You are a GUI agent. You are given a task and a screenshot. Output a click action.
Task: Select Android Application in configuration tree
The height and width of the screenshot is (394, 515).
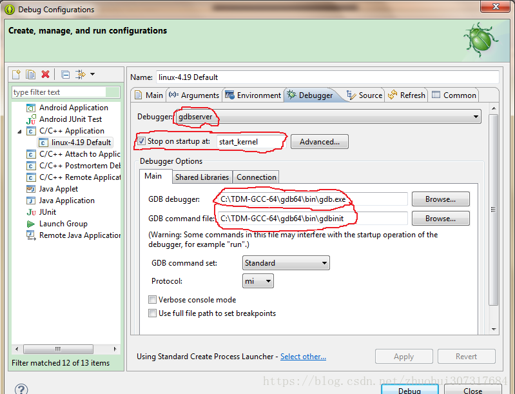pyautogui.click(x=73, y=108)
